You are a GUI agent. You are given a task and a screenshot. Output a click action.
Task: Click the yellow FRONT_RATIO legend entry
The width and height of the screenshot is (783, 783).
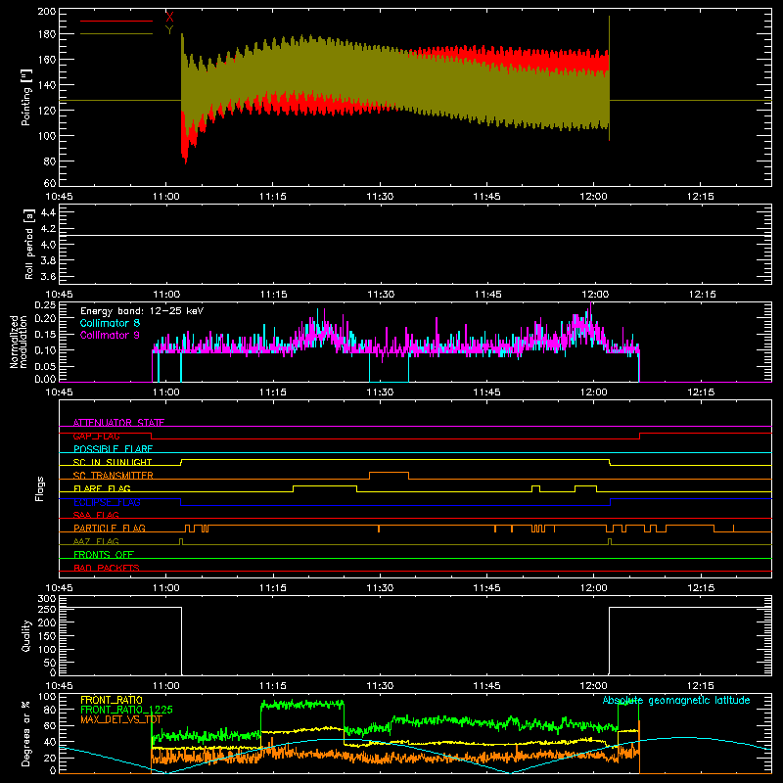coord(112,700)
